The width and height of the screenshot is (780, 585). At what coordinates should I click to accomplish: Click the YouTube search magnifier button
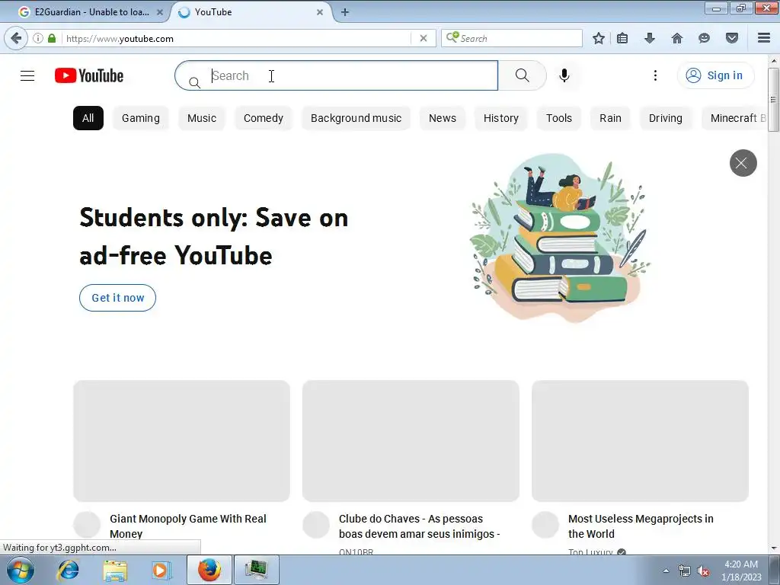click(522, 75)
